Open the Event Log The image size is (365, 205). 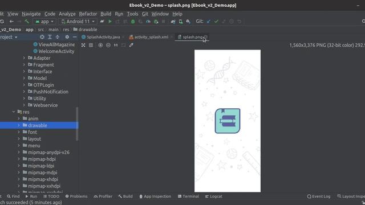pyautogui.click(x=318, y=196)
